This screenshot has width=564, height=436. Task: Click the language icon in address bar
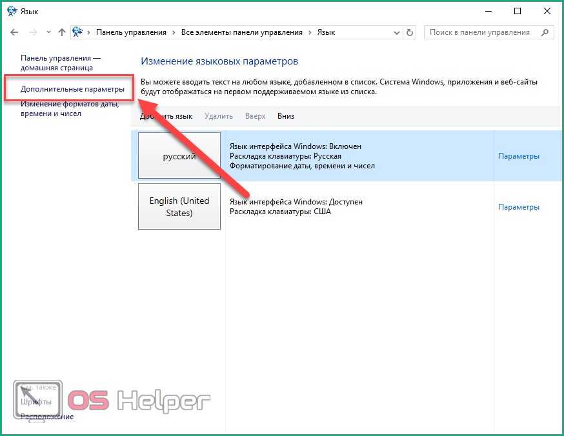[77, 32]
